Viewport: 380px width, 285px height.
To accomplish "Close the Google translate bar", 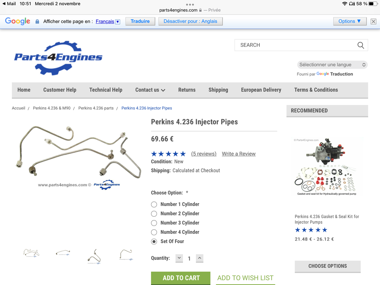I will (373, 22).
